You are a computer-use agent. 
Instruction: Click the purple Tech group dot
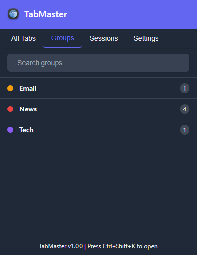(10, 130)
